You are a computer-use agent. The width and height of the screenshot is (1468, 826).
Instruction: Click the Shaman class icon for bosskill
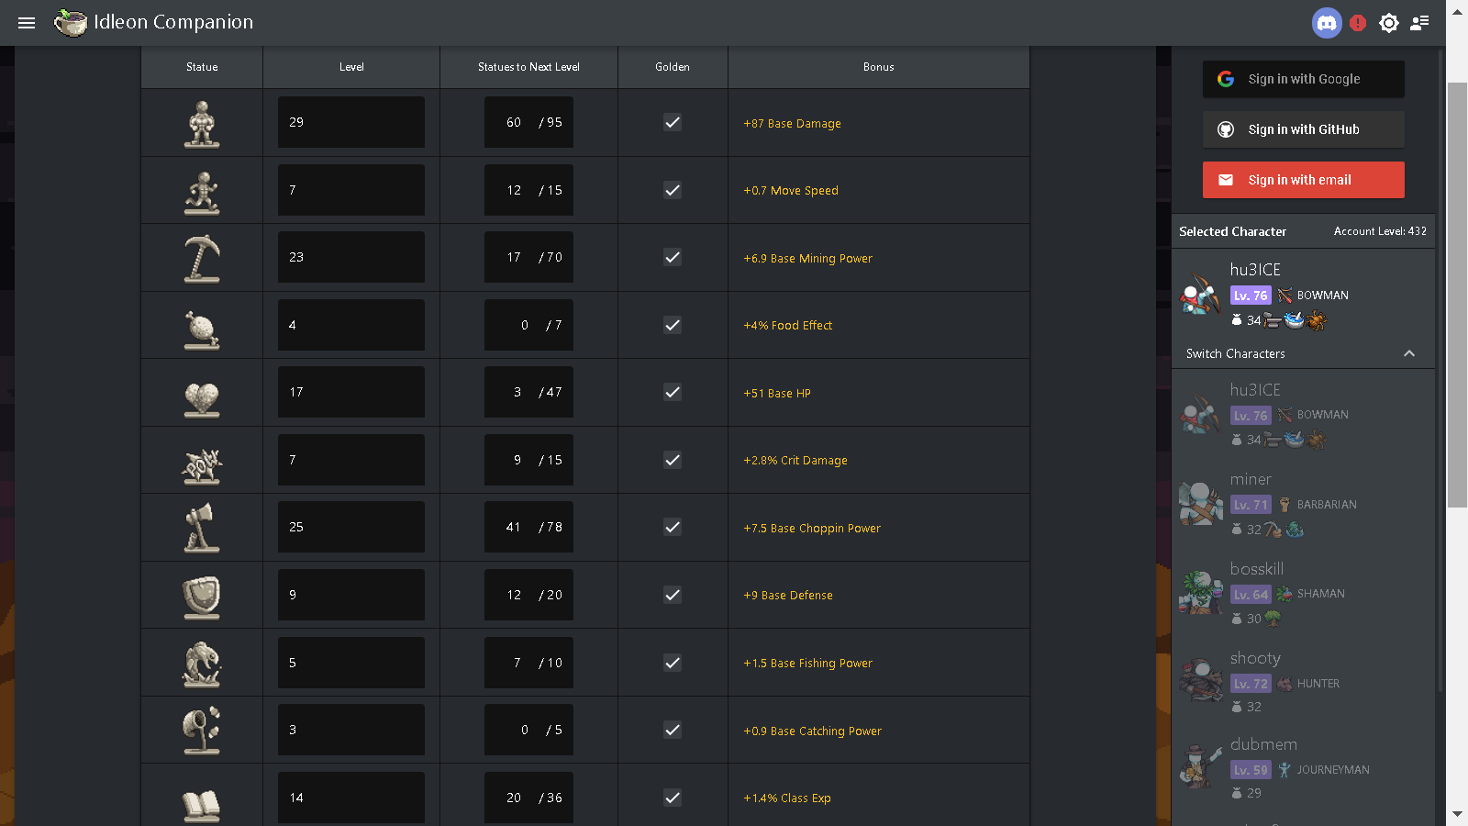(1284, 593)
